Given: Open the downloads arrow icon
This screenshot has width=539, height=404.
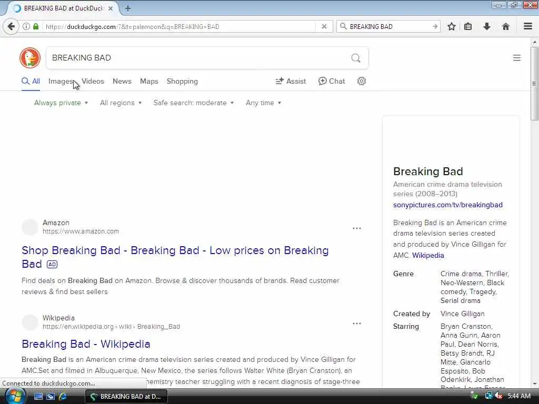Looking at the screenshot, I should click(x=487, y=26).
